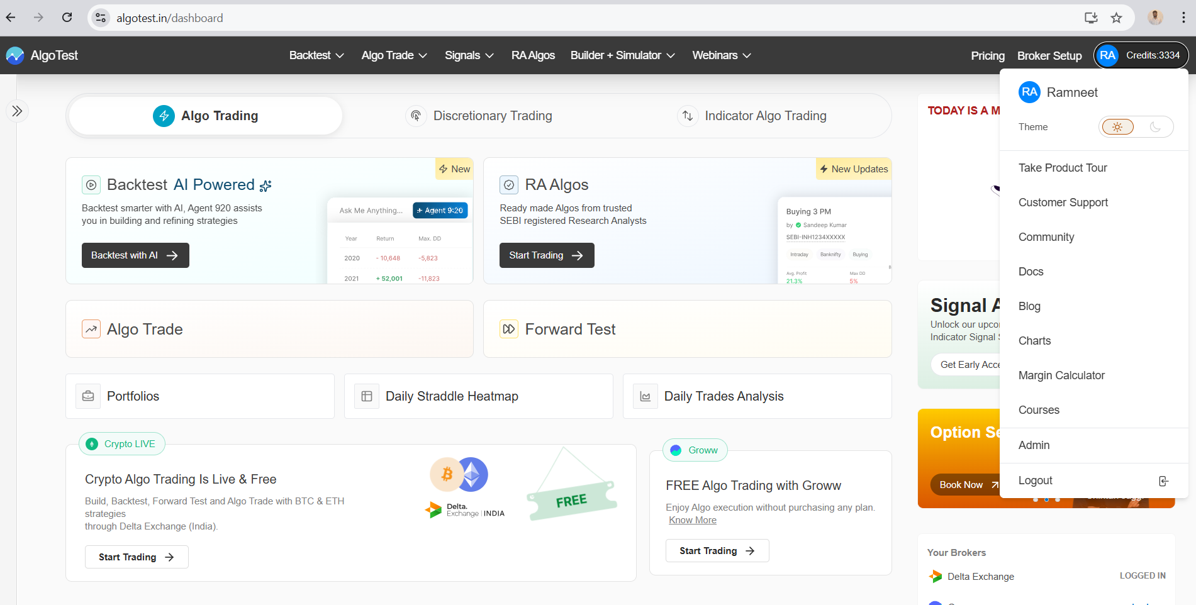Click the Forward Test fast-forward icon
1196x605 pixels.
(x=509, y=329)
